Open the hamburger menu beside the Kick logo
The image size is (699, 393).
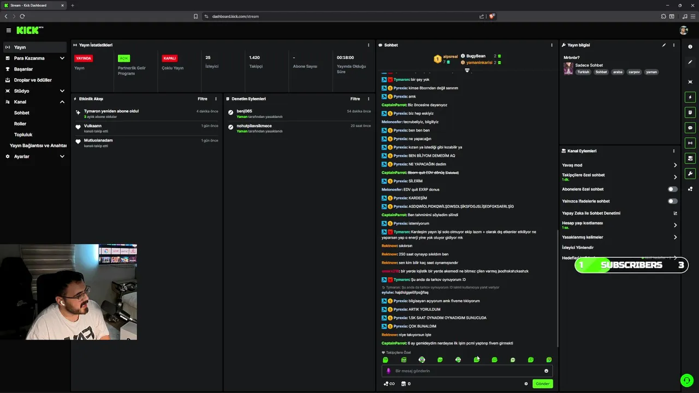[x=9, y=31]
